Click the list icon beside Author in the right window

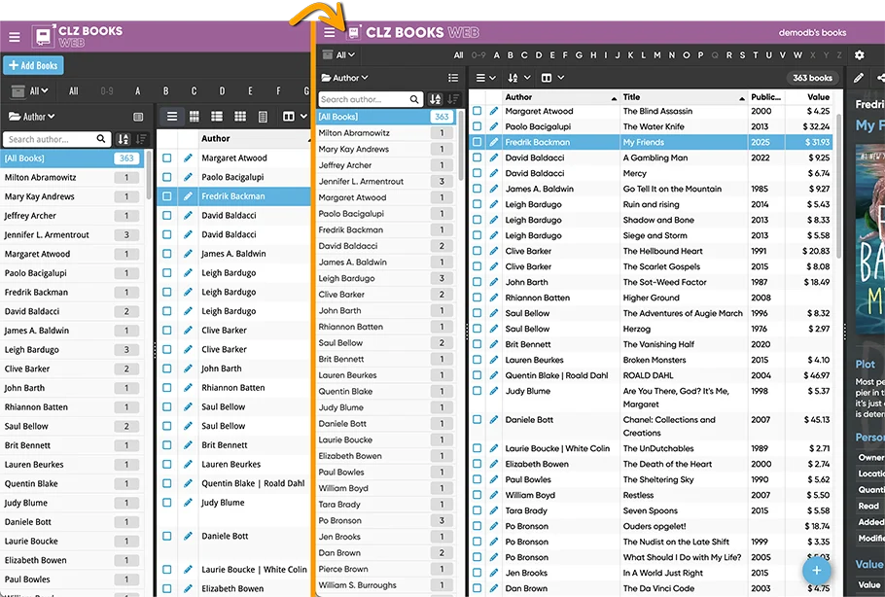pos(452,78)
